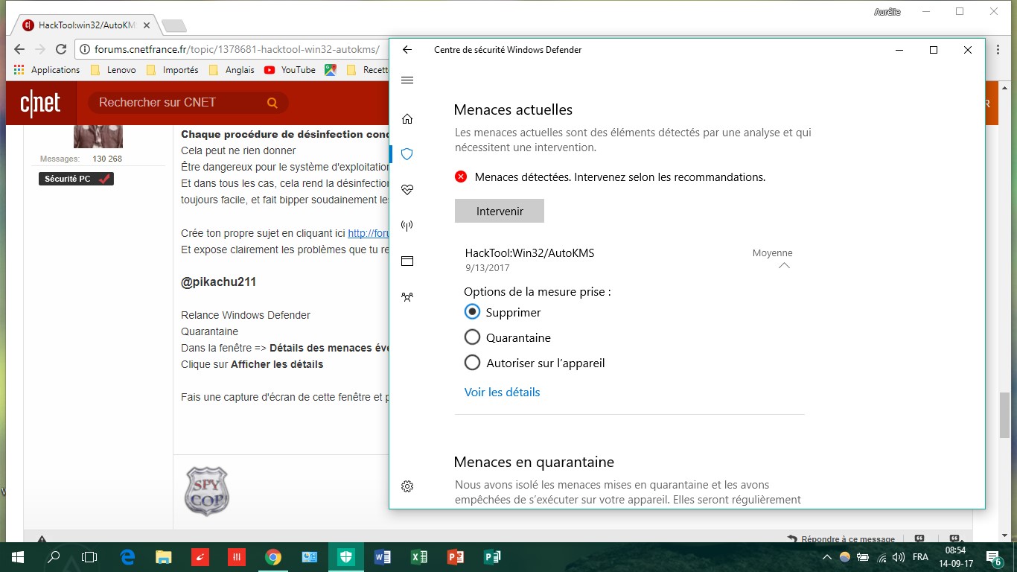Select the Quarantaine option
Viewport: 1017px width, 572px height.
[x=508, y=337]
